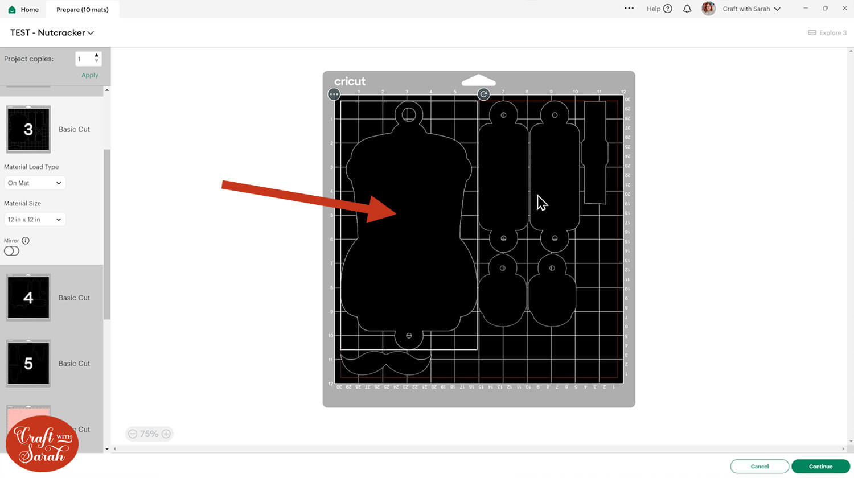Click the Basic Cut label for mat 4
Viewport: 854px width, 478px height.
[x=75, y=298]
